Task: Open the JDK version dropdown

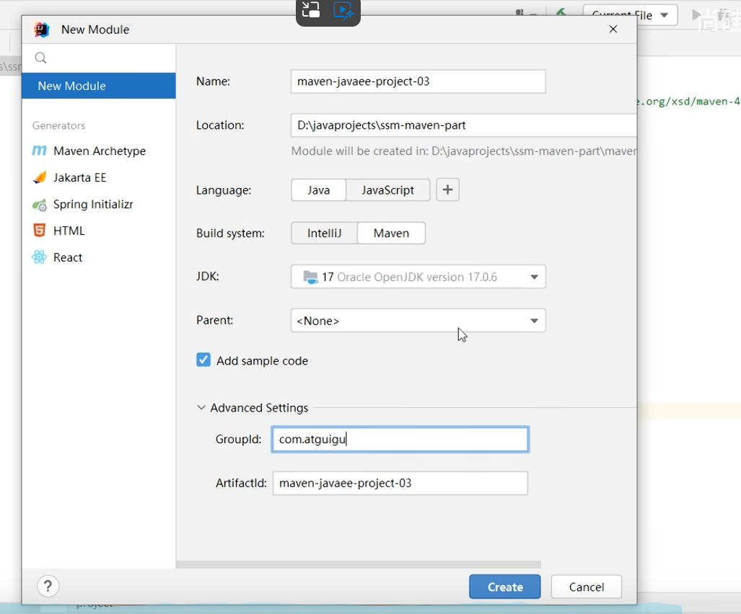Action: (418, 277)
